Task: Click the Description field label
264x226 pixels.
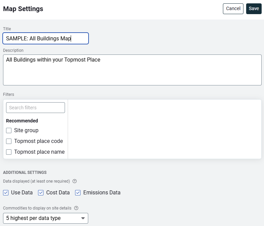Action: [13, 50]
